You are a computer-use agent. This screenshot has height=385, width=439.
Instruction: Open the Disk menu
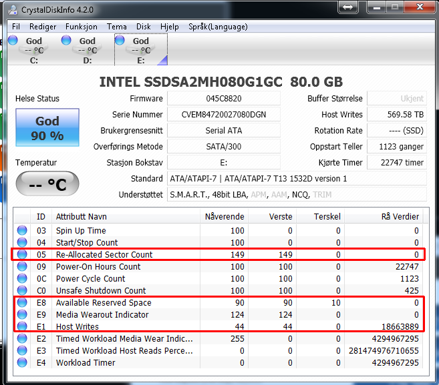click(144, 27)
